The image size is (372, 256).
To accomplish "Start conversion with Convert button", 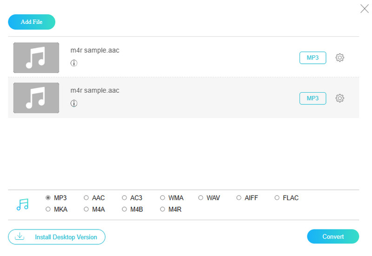I will (333, 236).
